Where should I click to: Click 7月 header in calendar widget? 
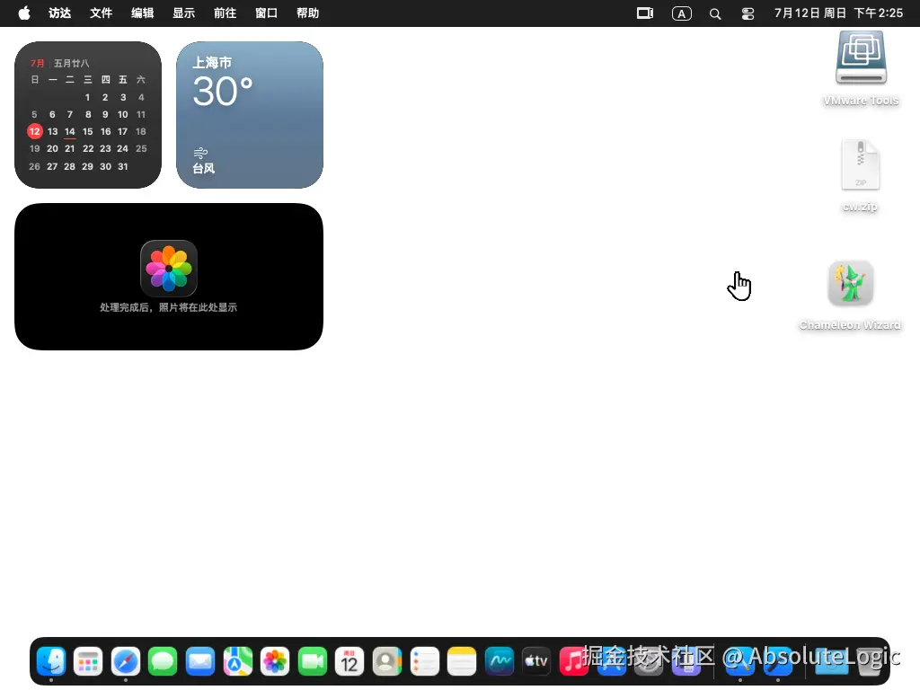coord(37,63)
